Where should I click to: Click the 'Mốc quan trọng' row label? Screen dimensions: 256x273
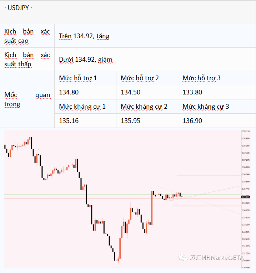(x=27, y=99)
